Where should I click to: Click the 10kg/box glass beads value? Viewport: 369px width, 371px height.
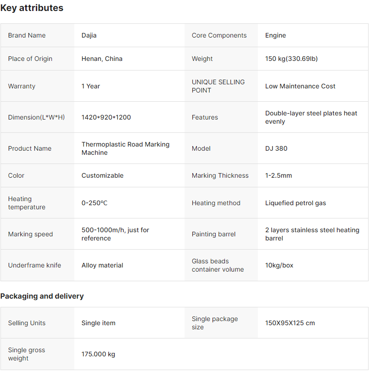[x=279, y=265]
